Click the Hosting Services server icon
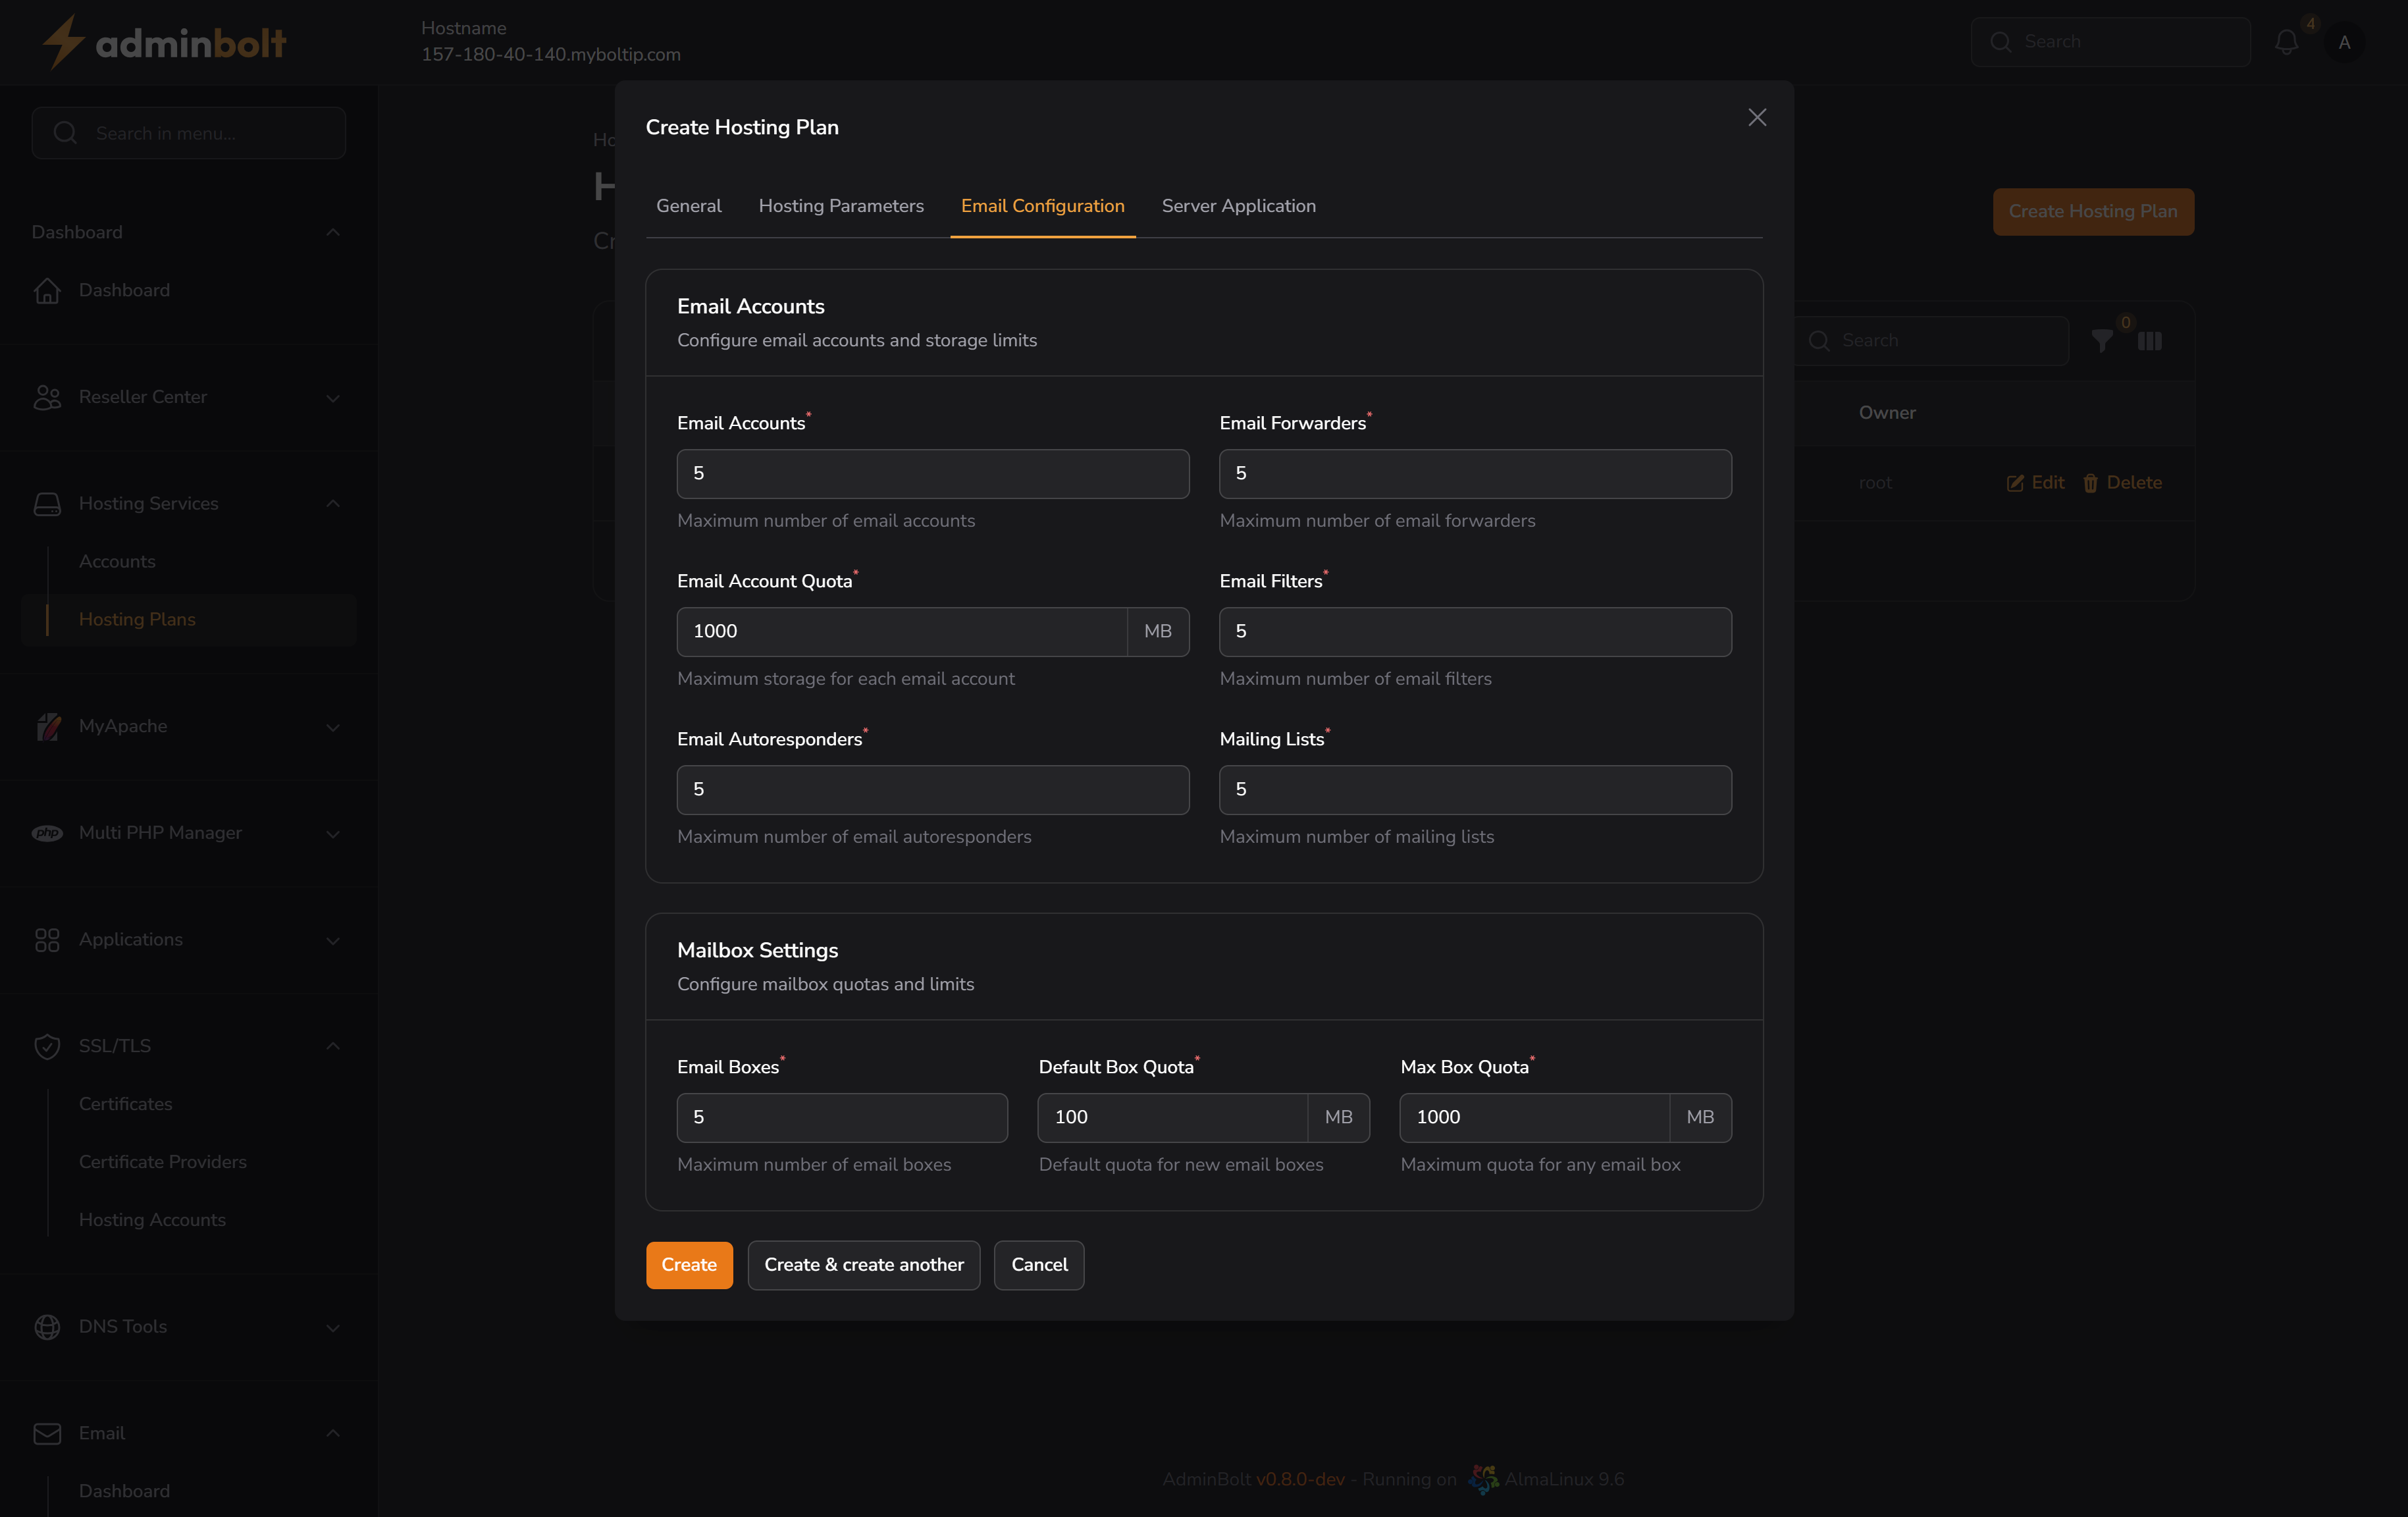This screenshot has height=1517, width=2408. pos(47,503)
